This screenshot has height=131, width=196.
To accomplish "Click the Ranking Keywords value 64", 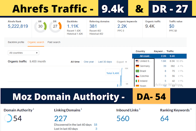I will point(165,118).
